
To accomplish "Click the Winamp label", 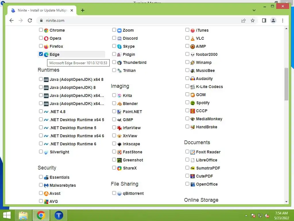I will (204, 62).
